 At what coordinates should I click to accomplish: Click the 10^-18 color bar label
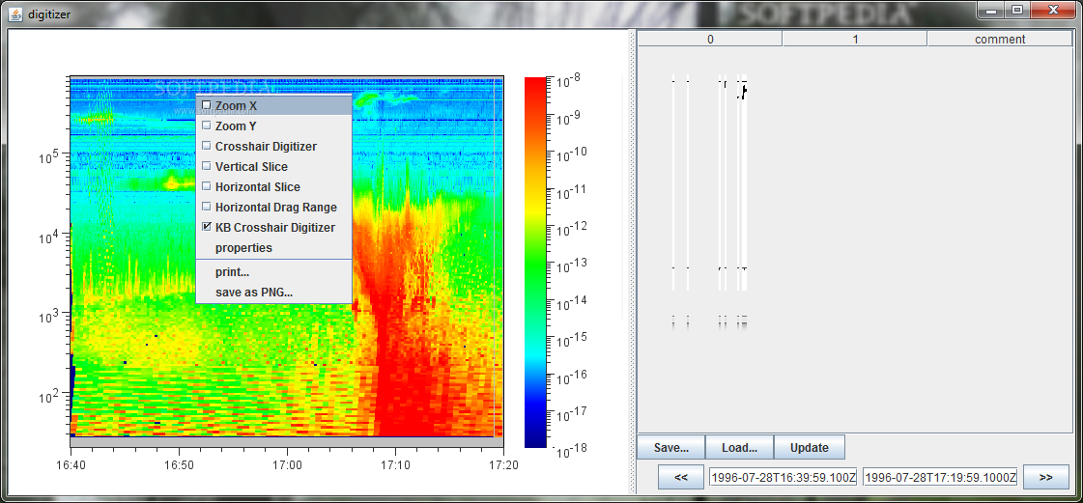click(x=570, y=450)
